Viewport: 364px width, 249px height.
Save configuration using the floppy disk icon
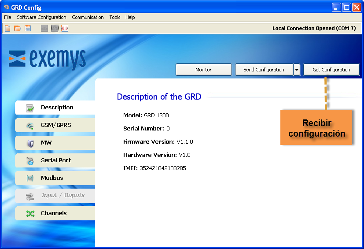[x=28, y=28]
